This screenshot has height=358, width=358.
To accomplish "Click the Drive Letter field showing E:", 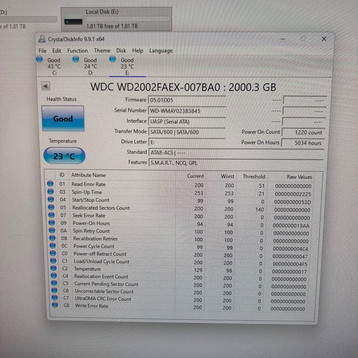I will (187, 142).
